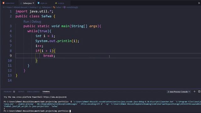This screenshot has height=113, width=201.
Task: Click the Users breadcrumb segment
Action: point(9,7)
